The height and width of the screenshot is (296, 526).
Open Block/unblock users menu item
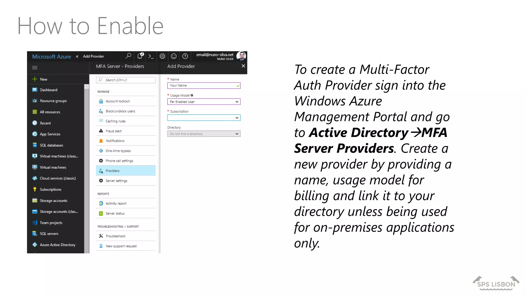[x=126, y=111]
